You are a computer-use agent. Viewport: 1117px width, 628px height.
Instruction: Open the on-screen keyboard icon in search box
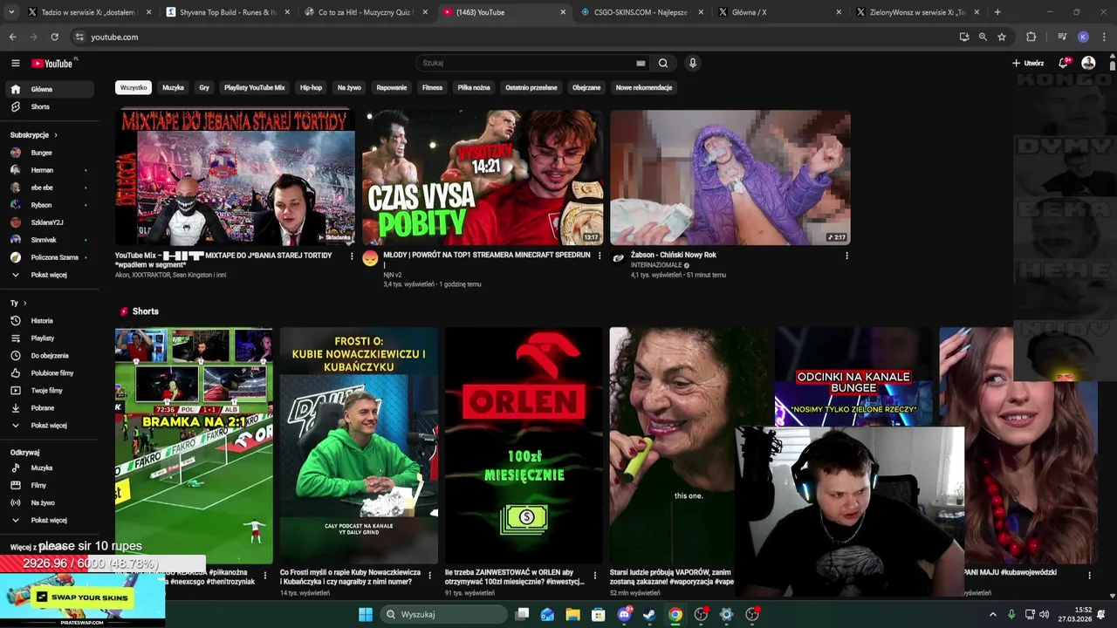[641, 63]
